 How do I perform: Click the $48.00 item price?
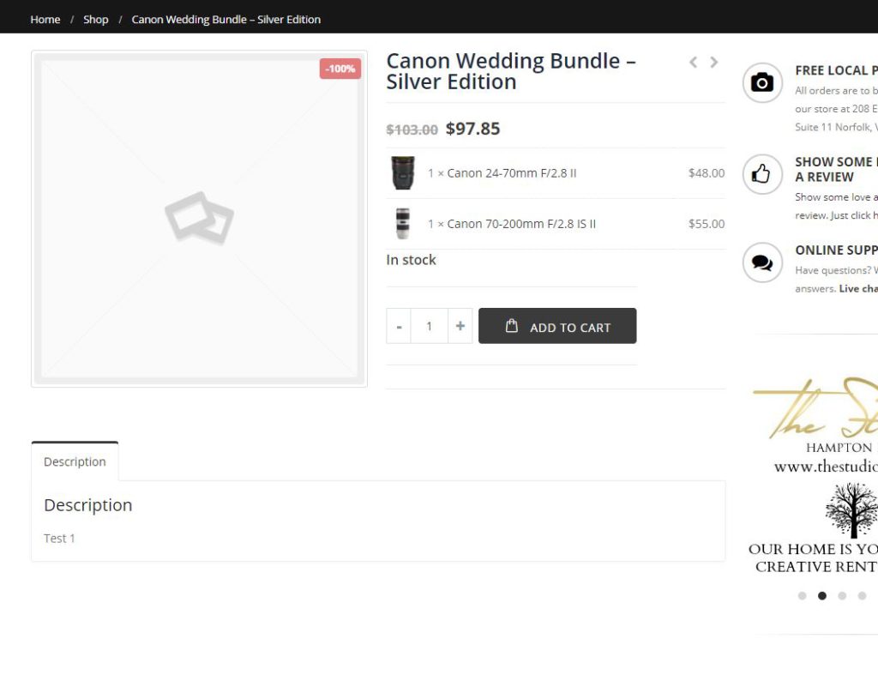707,173
